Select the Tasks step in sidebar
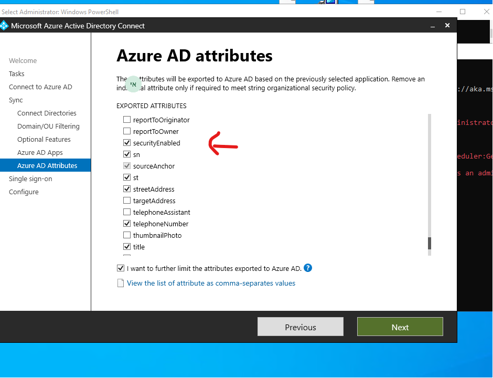The width and height of the screenshot is (493, 378). click(x=16, y=73)
